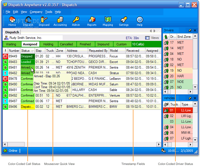The image size is (200, 168).
Task: Switch to the Holding tab
Action: click(x=48, y=44)
